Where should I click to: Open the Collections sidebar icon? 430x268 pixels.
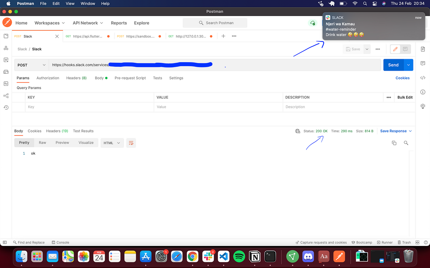6,36
